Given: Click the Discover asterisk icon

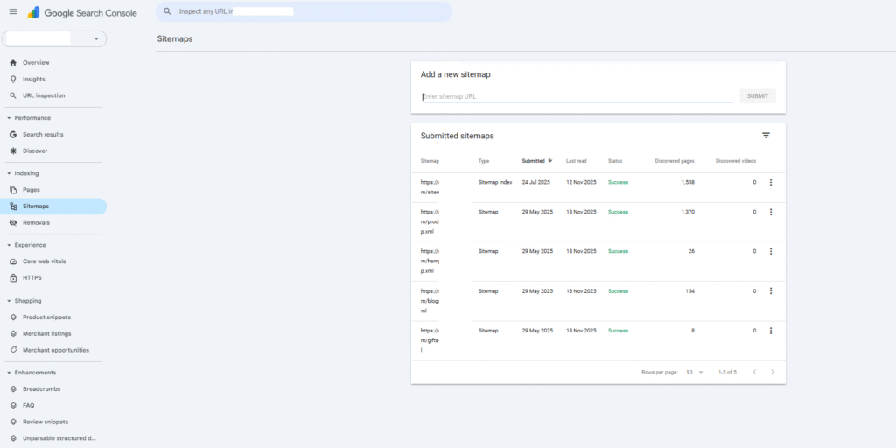Looking at the screenshot, I should pyautogui.click(x=13, y=151).
